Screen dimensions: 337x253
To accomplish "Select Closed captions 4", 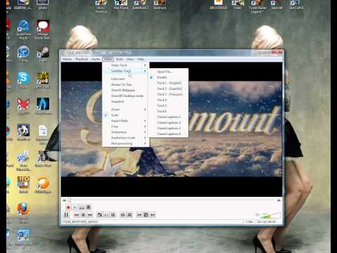I will (168, 134).
